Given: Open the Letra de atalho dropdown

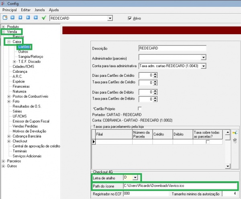Looking at the screenshot, I should coord(135,177).
